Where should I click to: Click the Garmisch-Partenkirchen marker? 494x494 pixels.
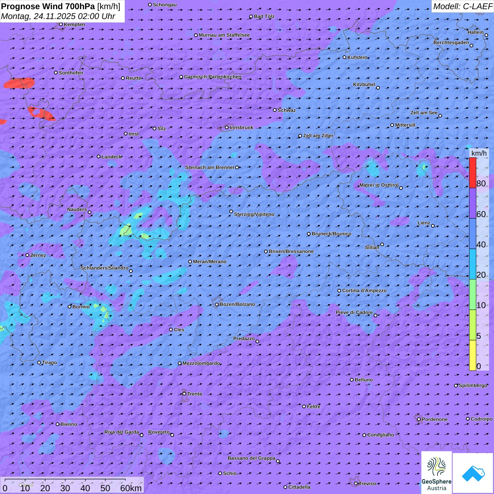pos(181,77)
